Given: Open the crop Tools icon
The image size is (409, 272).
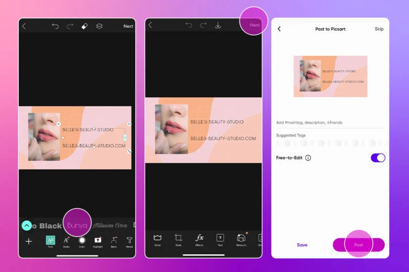Looking at the screenshot, I should coord(178,239).
